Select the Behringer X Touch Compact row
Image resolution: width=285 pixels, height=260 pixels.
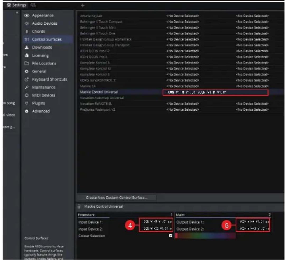point(181,22)
